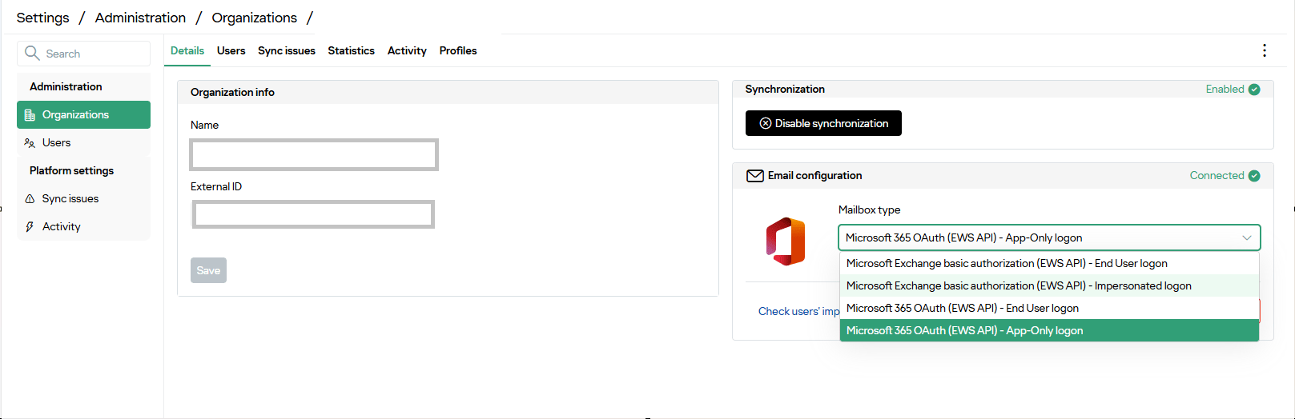The width and height of the screenshot is (1295, 419).
Task: Click the Users people icon in sidebar
Action: point(30,143)
